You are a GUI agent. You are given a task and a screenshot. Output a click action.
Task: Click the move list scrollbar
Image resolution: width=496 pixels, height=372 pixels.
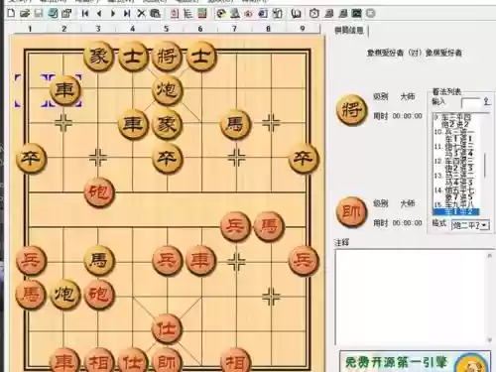[485, 165]
